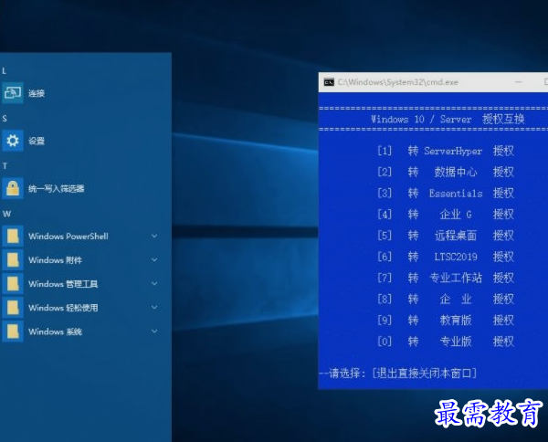Click the cmd.exe title bar icon

pos(329,82)
